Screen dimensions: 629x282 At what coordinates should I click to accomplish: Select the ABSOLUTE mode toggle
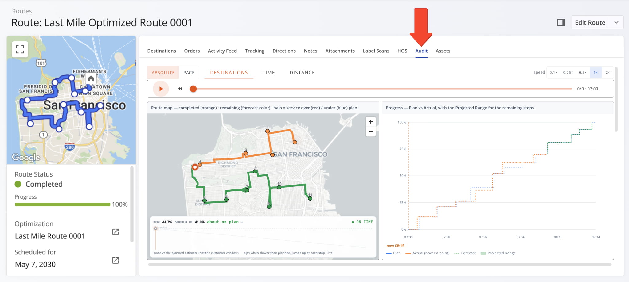[x=163, y=73]
